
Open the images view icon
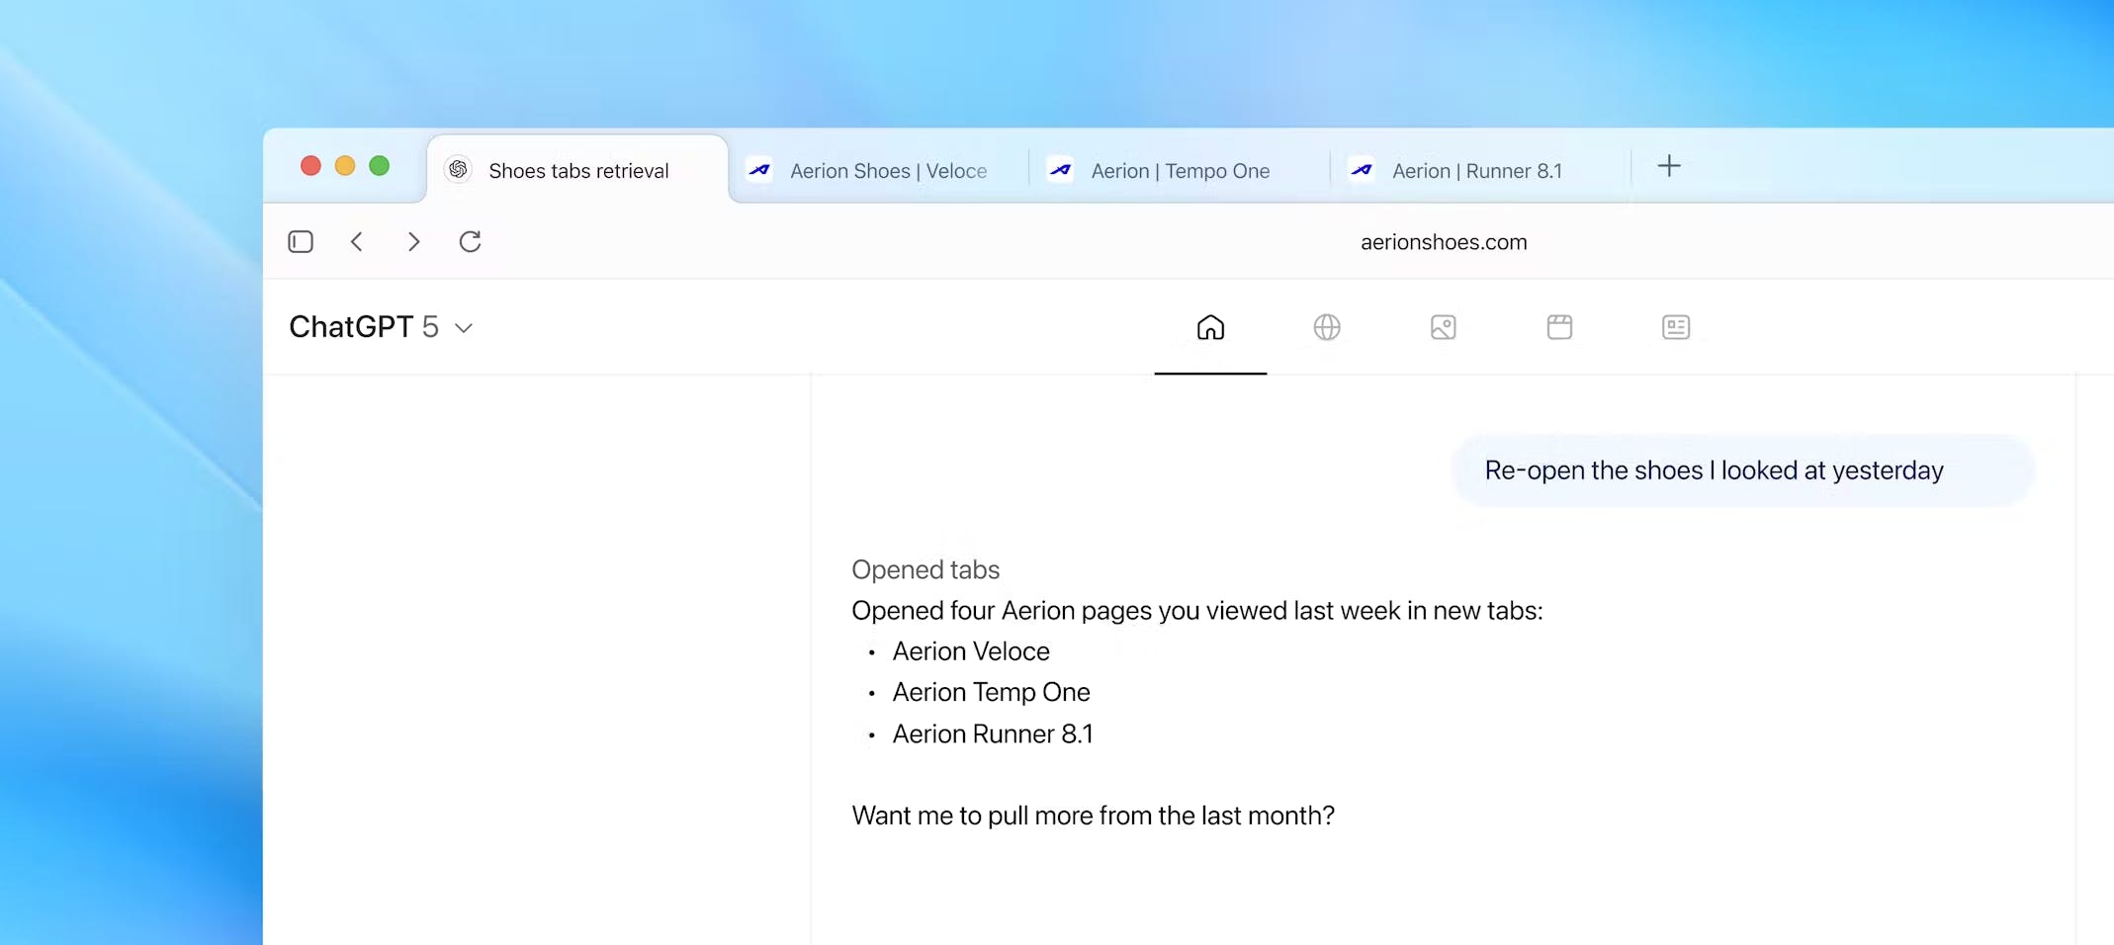[1444, 327]
